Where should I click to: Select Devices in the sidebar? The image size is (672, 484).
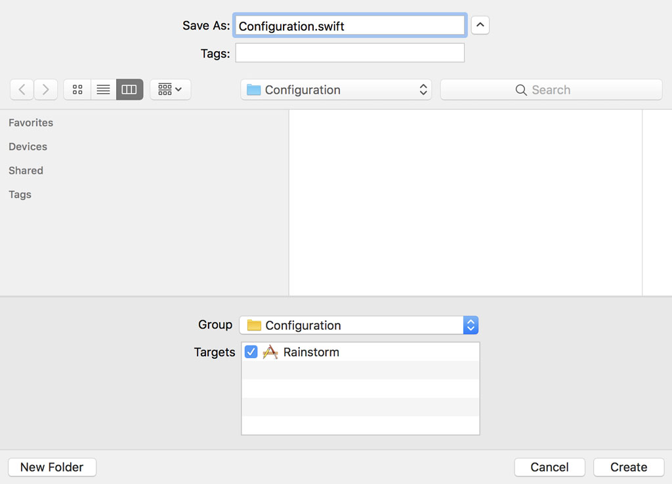tap(28, 146)
